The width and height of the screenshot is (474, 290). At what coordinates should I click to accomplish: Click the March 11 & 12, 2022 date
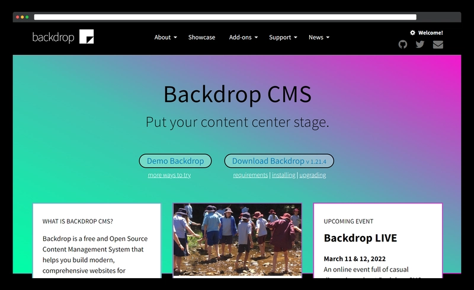point(354,259)
